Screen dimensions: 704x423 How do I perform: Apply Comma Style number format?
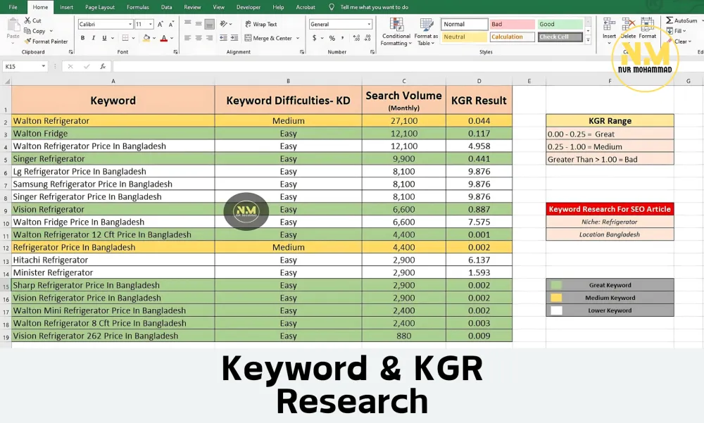tap(343, 38)
